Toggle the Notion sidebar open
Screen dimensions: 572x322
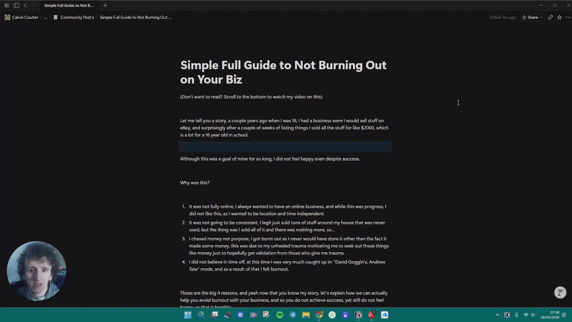click(16, 5)
